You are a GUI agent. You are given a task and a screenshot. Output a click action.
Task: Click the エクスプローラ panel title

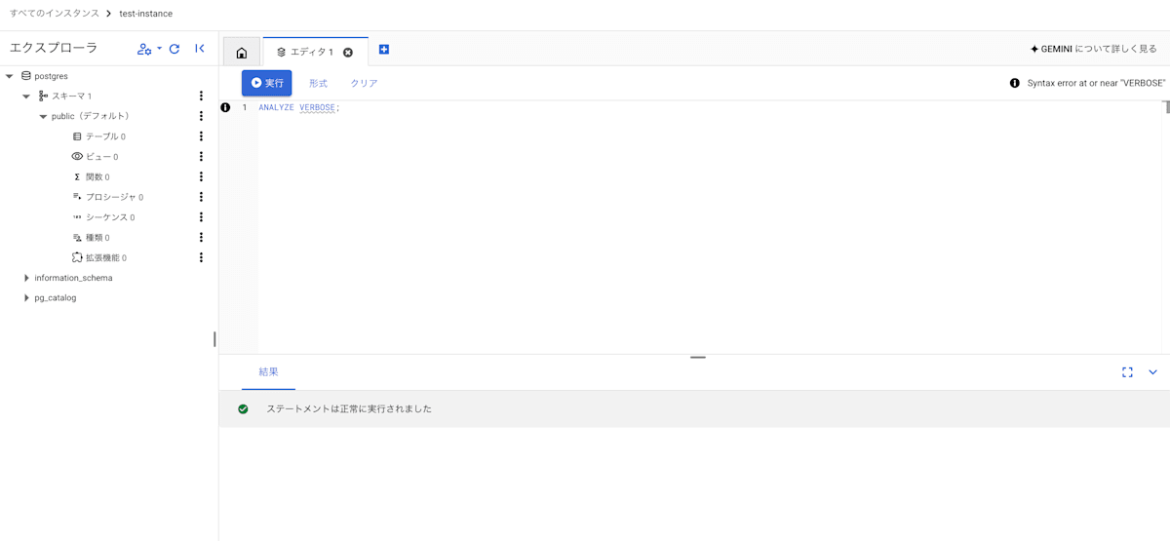click(54, 48)
